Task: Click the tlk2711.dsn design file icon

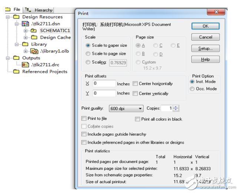Action: tap(26, 24)
